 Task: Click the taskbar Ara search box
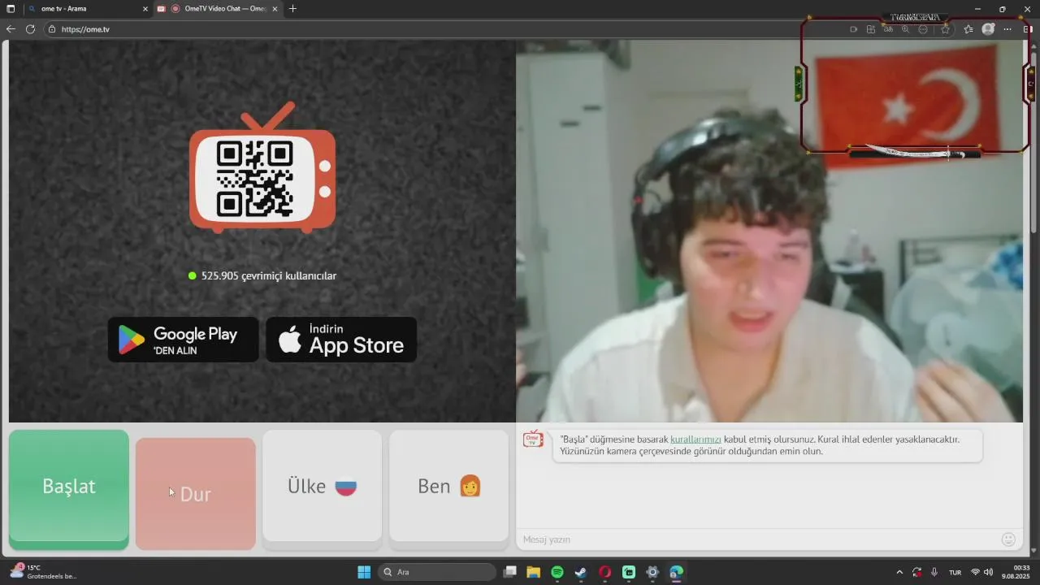tap(437, 572)
